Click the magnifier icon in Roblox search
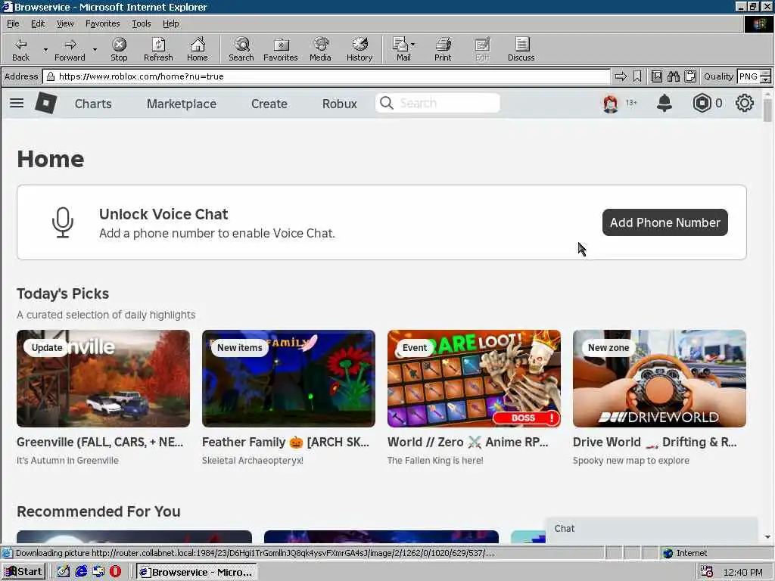Image resolution: width=775 pixels, height=581 pixels. (387, 103)
